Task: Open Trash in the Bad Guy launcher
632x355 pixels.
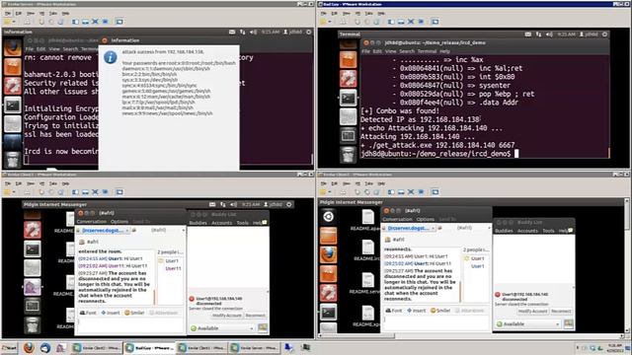Action: [x=348, y=155]
